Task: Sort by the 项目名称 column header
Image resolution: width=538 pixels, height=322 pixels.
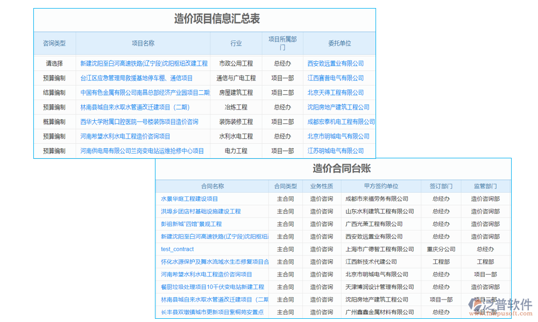Action: [x=143, y=43]
